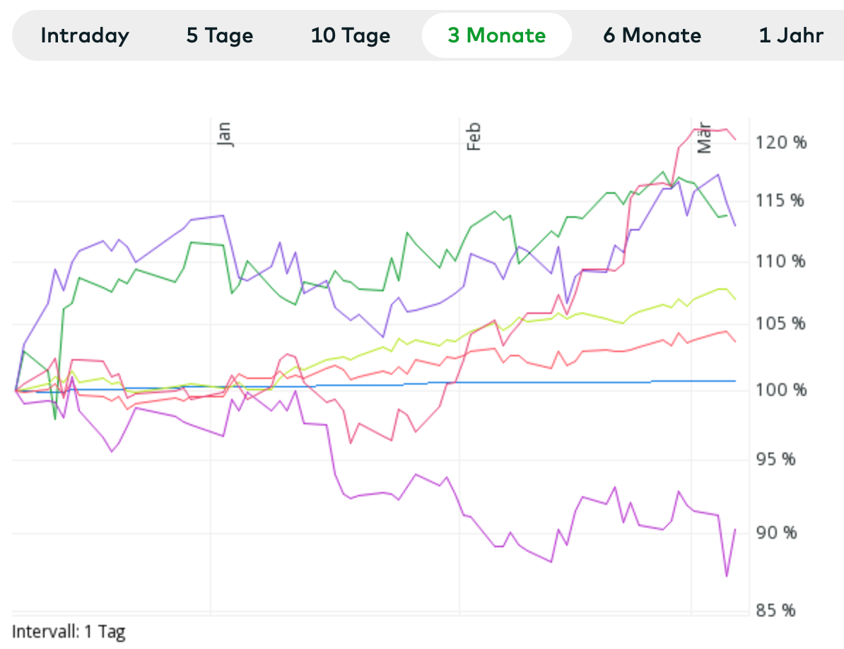
Task: Select the Feb axis label
Action: click(473, 136)
